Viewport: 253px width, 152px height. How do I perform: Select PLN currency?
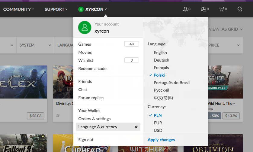coord(158,115)
